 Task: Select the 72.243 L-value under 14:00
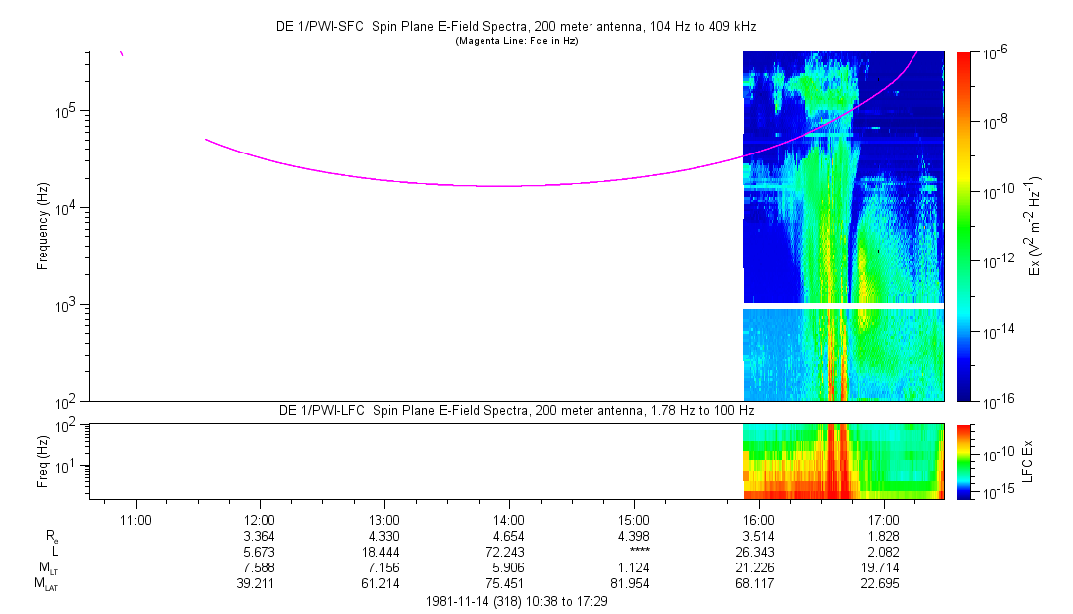pyautogui.click(x=509, y=552)
